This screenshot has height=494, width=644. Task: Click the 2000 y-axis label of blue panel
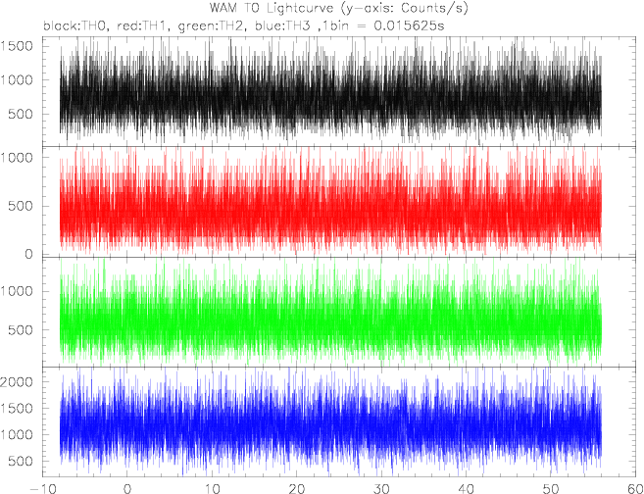point(17,382)
